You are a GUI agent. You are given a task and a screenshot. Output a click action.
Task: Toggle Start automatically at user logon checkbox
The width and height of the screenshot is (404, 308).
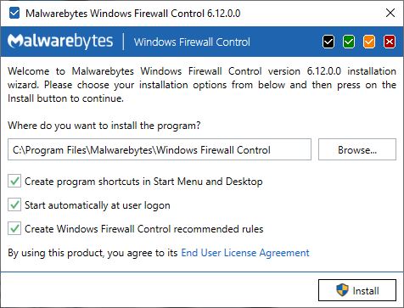[x=14, y=204]
